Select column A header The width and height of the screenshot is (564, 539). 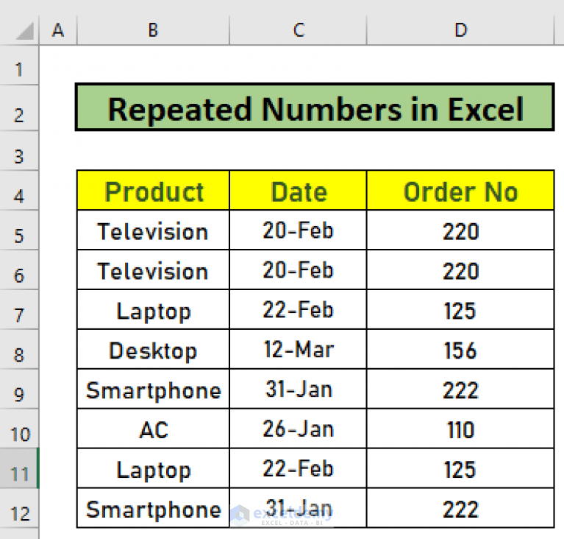58,30
